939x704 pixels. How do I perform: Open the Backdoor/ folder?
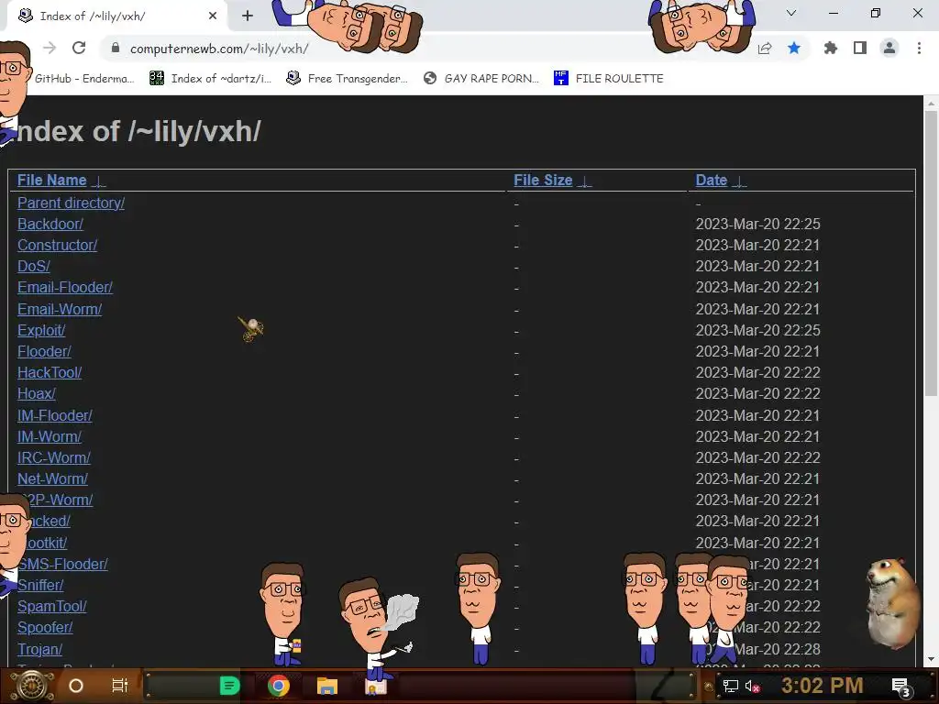click(x=50, y=224)
